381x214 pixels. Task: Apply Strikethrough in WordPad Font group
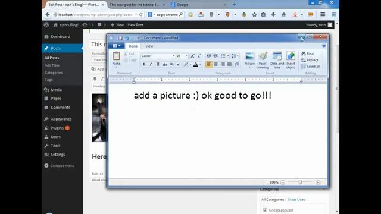(x=164, y=64)
